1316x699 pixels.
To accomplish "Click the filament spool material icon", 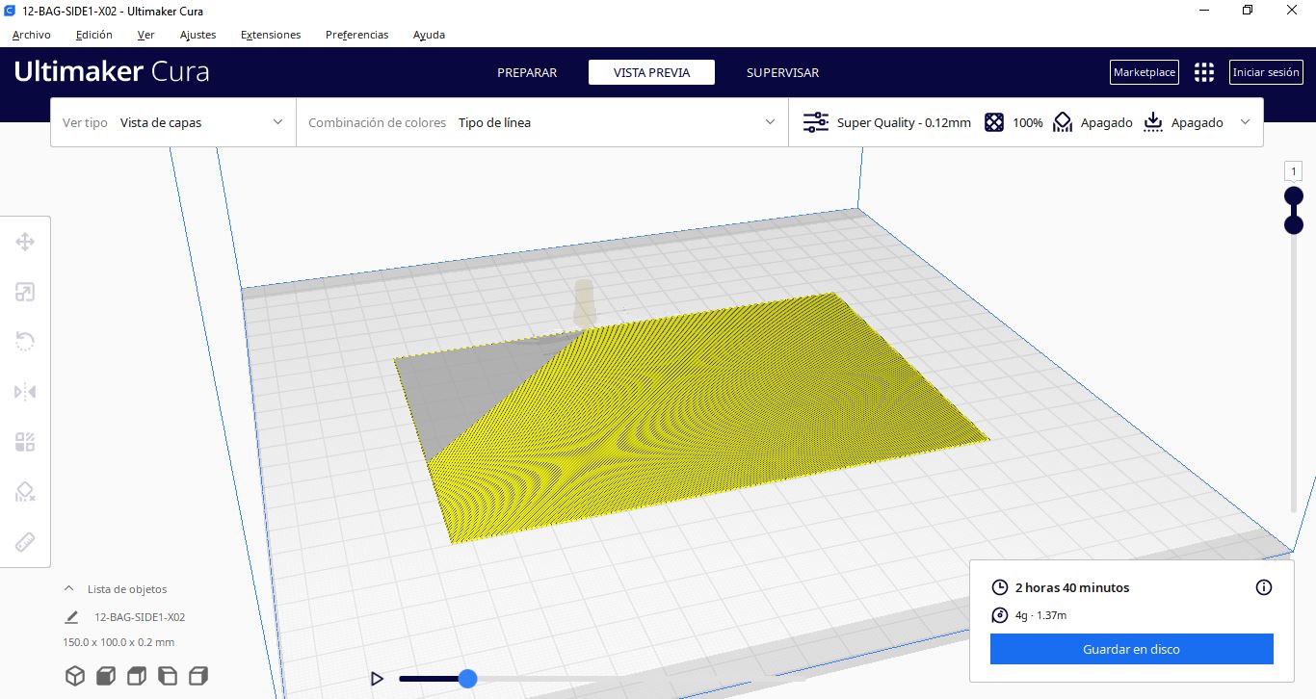I will [x=1000, y=615].
